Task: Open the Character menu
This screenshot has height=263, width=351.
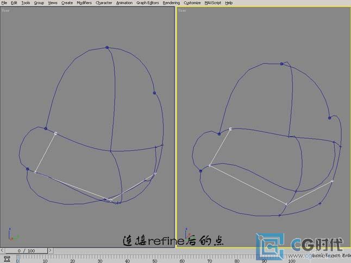Action: point(104,3)
